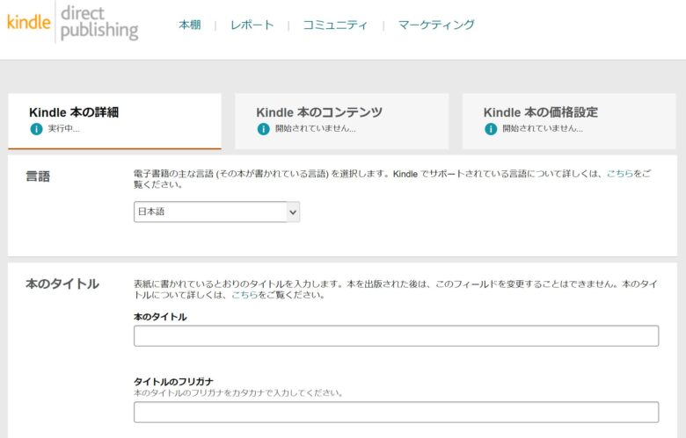Click こちら link in 言語 description
The image size is (686, 438).
pos(620,174)
